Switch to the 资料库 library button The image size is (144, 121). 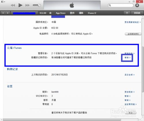(137, 13)
